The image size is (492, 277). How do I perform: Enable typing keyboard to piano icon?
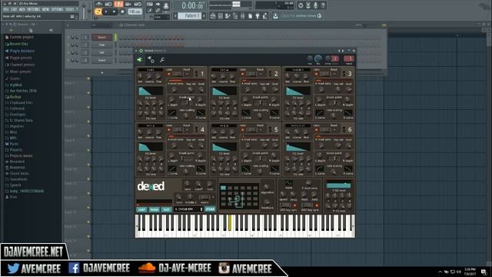150,5
